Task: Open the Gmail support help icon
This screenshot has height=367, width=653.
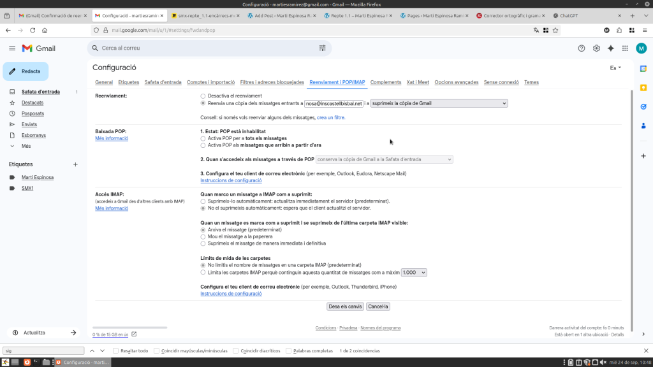Action: tap(581, 48)
